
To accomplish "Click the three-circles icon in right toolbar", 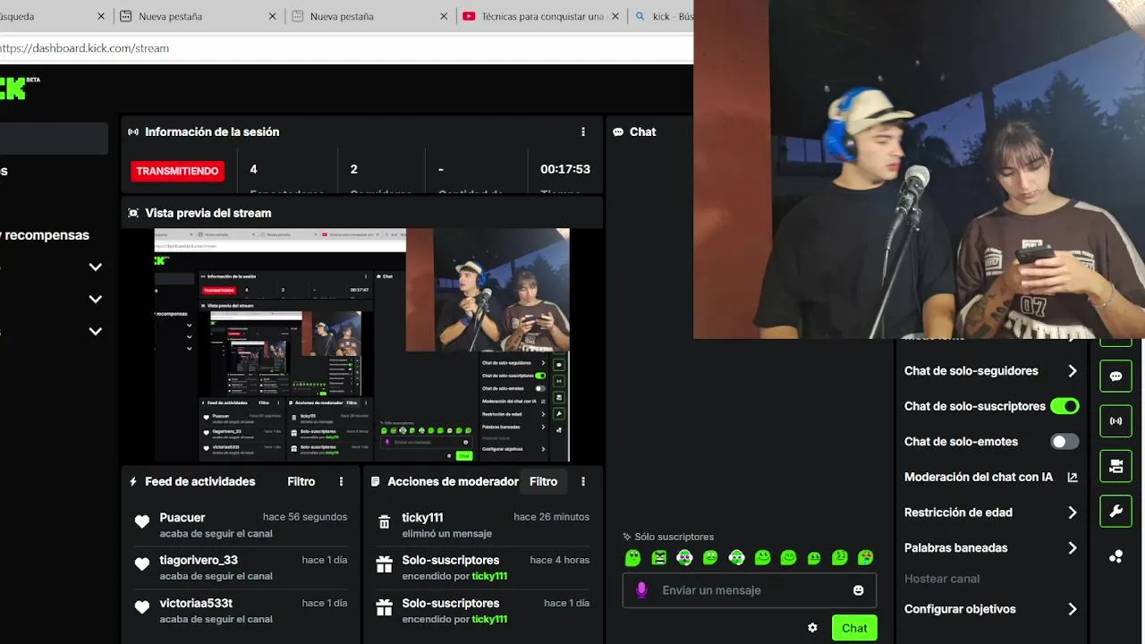I will pyautogui.click(x=1115, y=556).
